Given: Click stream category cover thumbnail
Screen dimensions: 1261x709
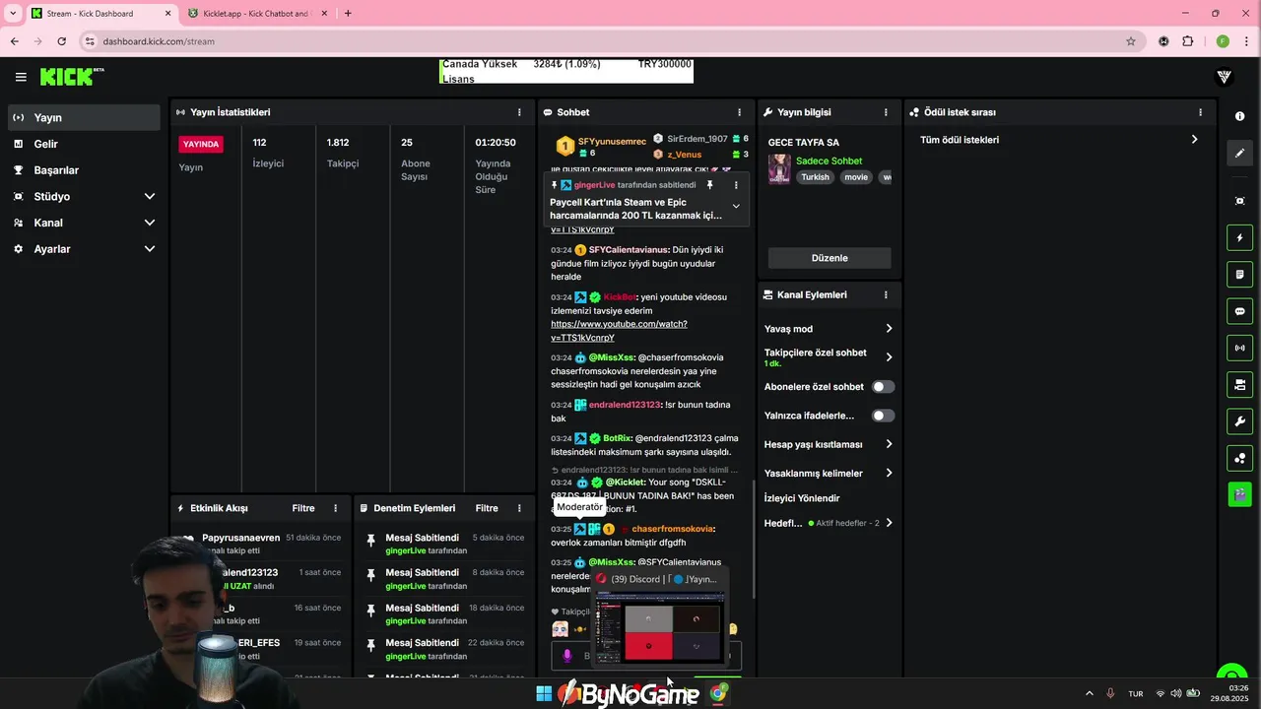Looking at the screenshot, I should (x=779, y=168).
